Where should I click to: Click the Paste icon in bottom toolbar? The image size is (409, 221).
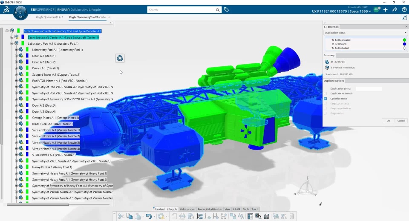click(138, 216)
